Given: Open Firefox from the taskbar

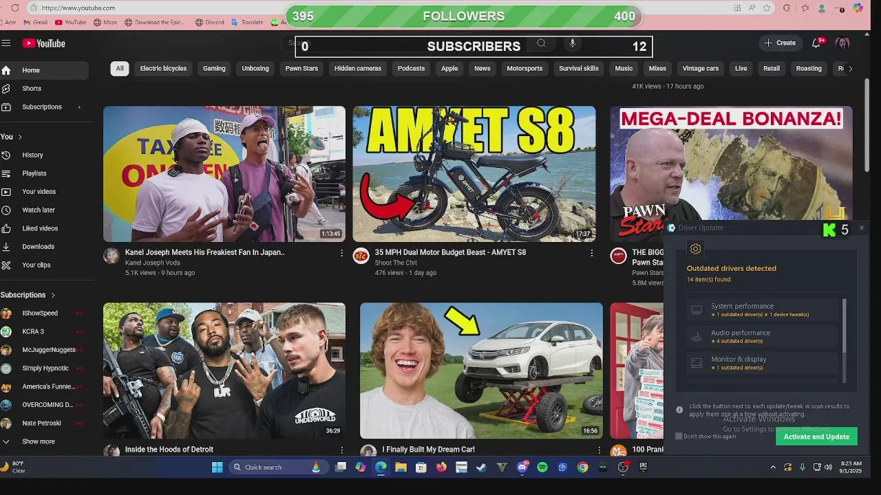Looking at the screenshot, I should click(x=441, y=467).
